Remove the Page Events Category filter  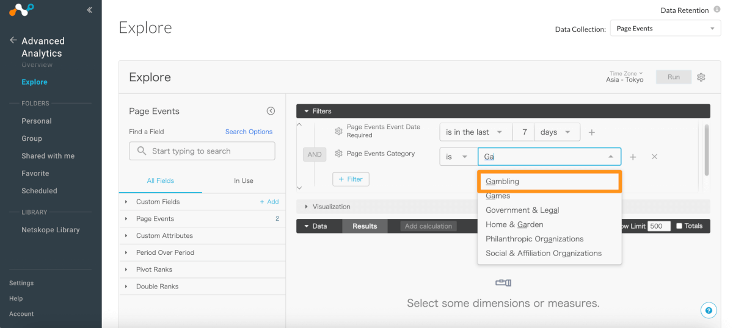click(654, 157)
